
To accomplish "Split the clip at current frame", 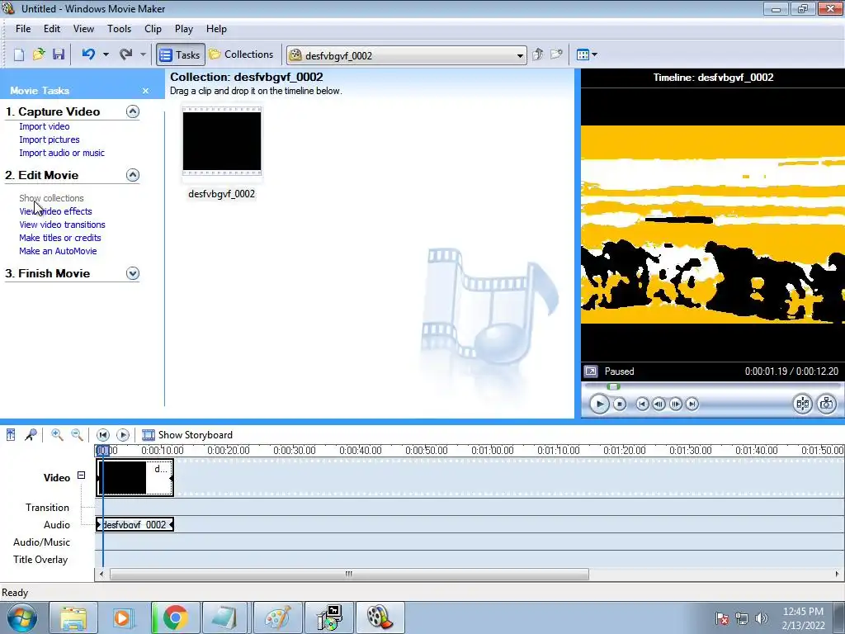I will tap(802, 404).
